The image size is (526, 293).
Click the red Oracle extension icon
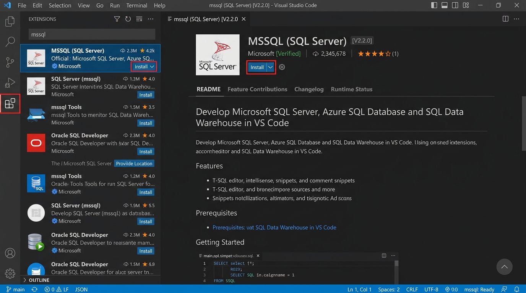pyautogui.click(x=36, y=143)
